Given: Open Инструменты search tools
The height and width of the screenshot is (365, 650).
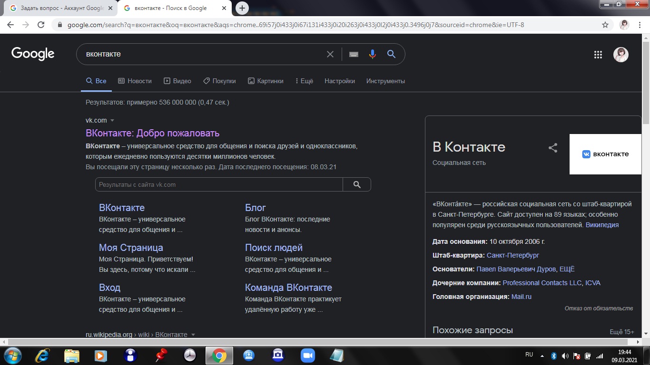Looking at the screenshot, I should click(385, 81).
